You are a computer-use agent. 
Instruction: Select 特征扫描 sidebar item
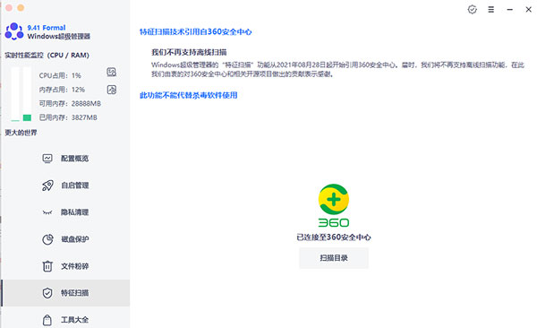click(65, 293)
